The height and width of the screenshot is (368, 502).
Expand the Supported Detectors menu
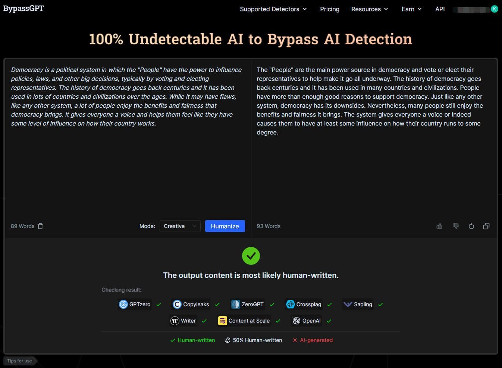tap(273, 9)
